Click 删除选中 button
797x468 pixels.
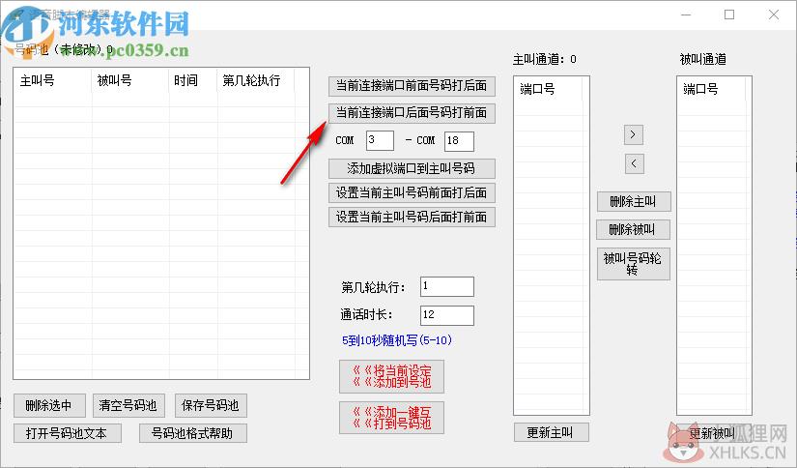49,406
